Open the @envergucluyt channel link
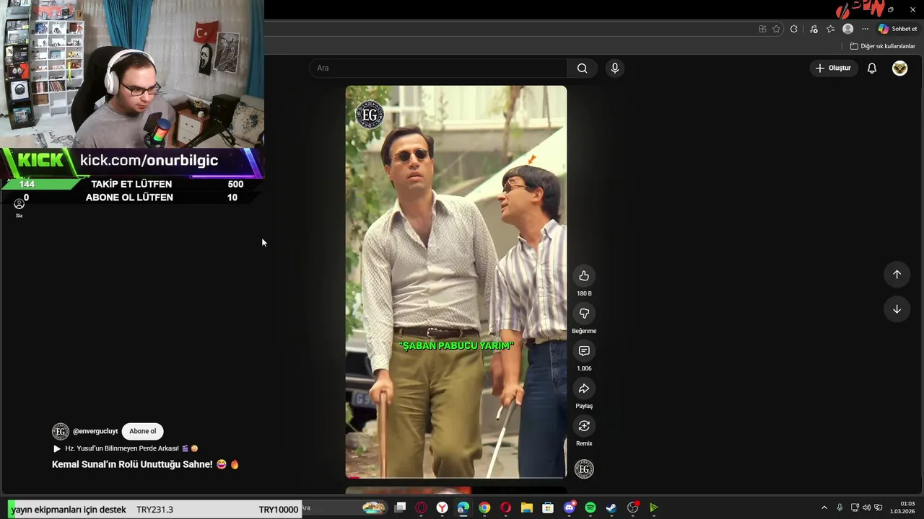Viewport: 924px width, 519px height. click(x=95, y=431)
